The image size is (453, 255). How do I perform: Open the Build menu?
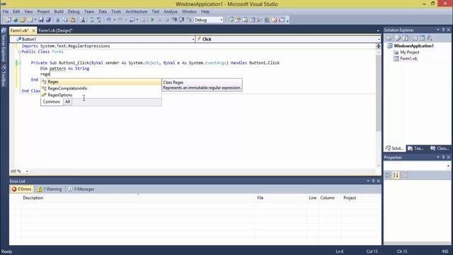click(x=59, y=11)
